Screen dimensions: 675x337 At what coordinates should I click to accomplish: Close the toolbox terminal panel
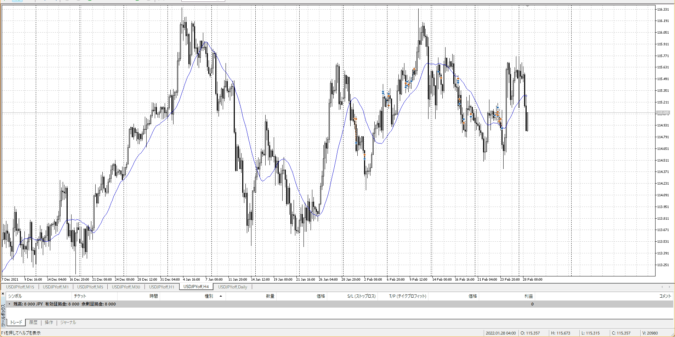(3, 294)
